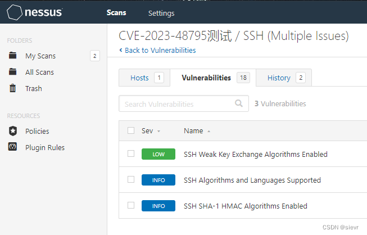
Task: Open All Scans in sidebar
Action: pyautogui.click(x=39, y=72)
